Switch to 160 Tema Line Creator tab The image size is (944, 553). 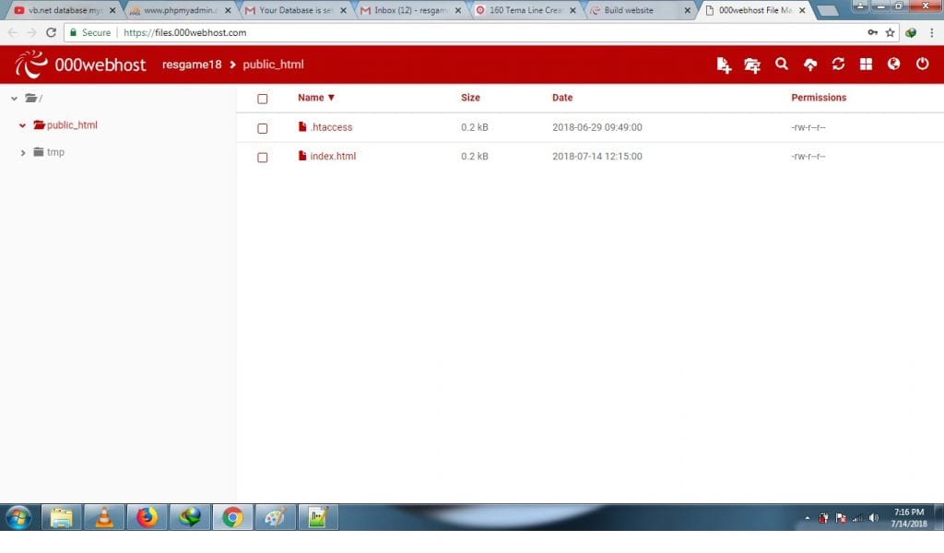(525, 10)
